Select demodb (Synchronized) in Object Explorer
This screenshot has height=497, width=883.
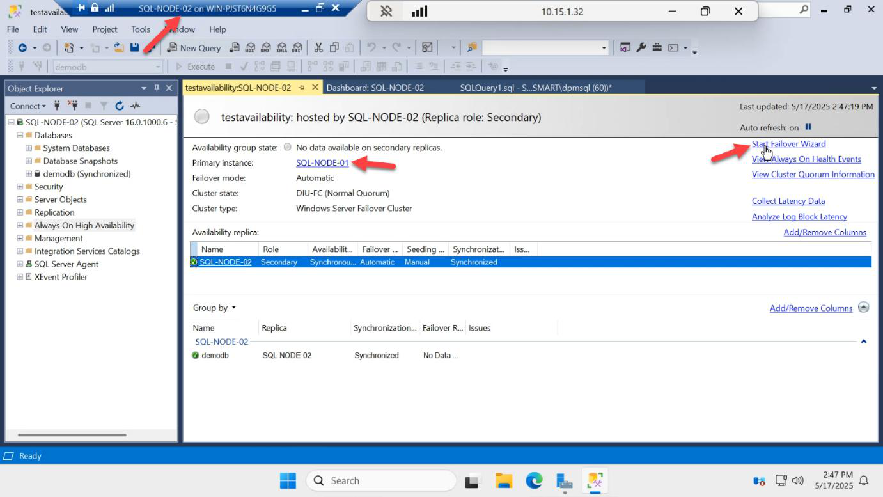[x=87, y=173]
